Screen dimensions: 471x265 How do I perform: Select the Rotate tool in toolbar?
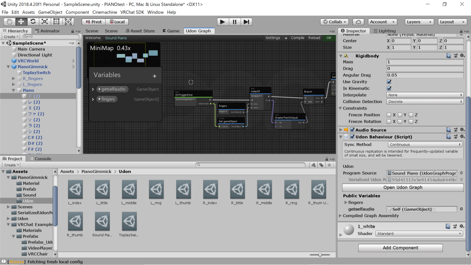(x=33, y=22)
